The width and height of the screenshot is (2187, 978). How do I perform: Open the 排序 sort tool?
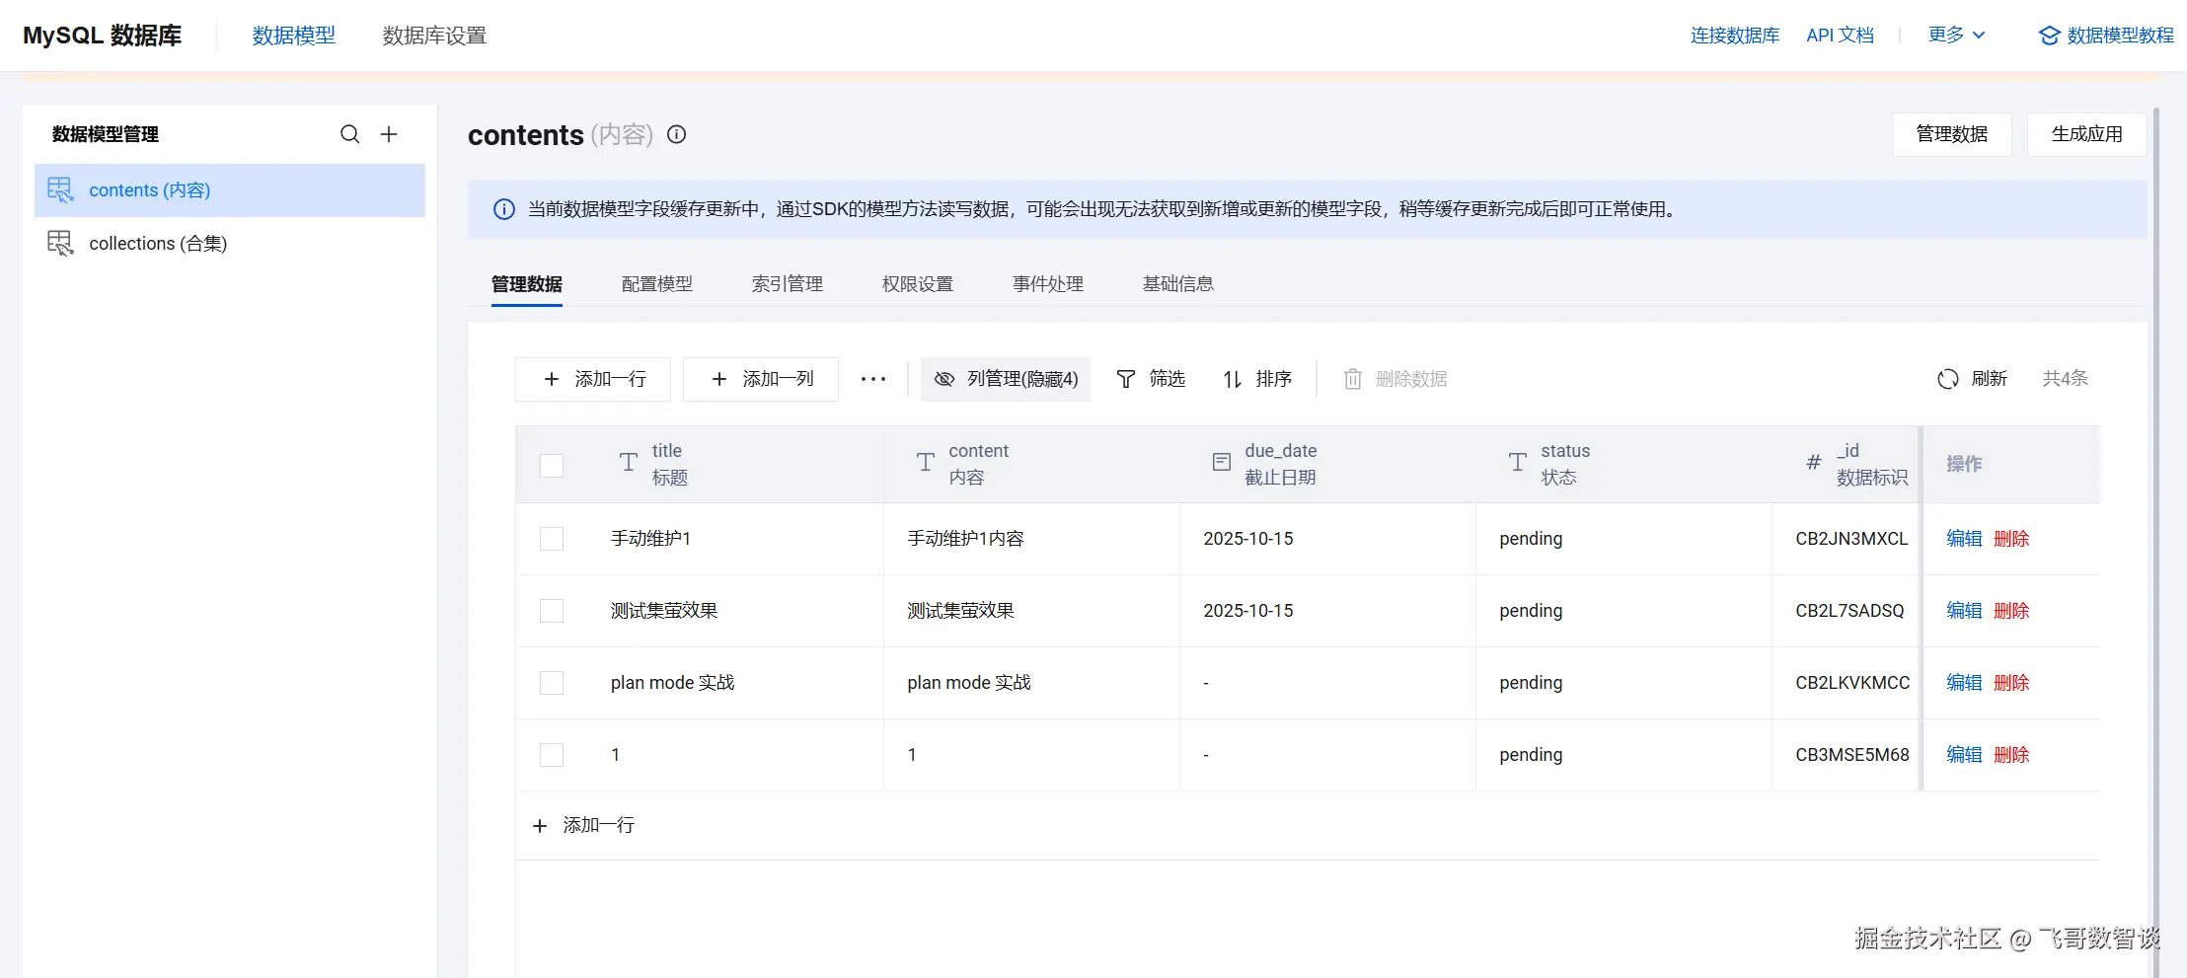(x=1257, y=379)
